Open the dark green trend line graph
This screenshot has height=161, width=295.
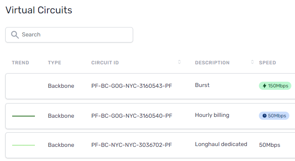tap(24, 116)
